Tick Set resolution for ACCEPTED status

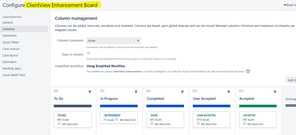click(245, 123)
